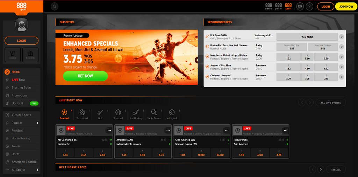This screenshot has width=358, height=177.
Task: Open Starting Soon in sidebar
Action: click(x=22, y=87)
